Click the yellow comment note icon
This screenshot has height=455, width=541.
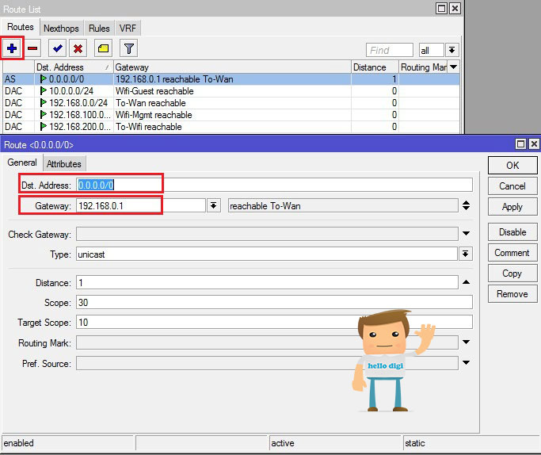tap(103, 48)
